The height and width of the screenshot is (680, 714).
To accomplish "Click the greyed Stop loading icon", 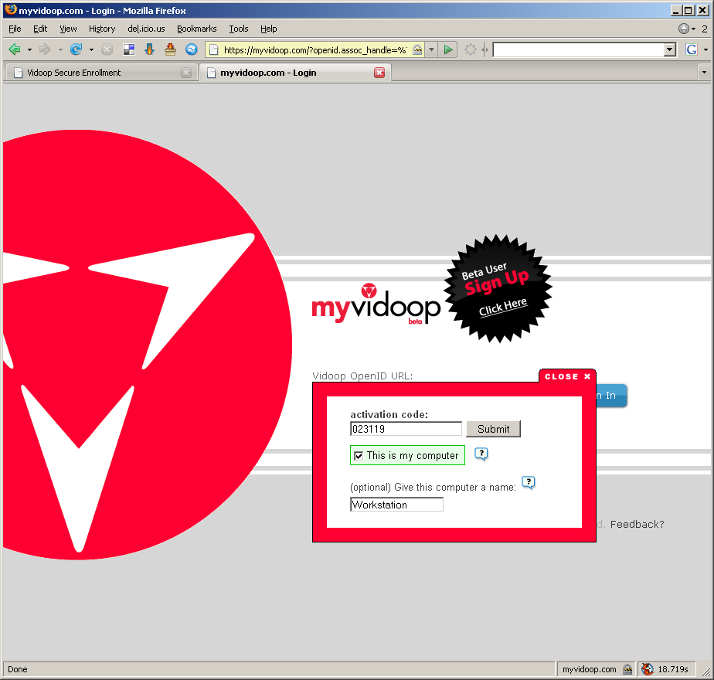I will [x=107, y=49].
